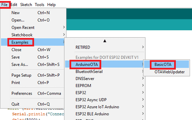Choose Print from File menu
192x120 pixels.
tap(33, 83)
